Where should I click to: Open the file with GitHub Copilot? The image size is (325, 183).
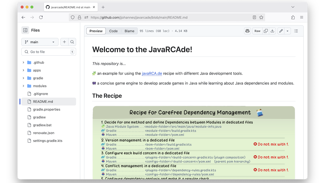(x=247, y=31)
